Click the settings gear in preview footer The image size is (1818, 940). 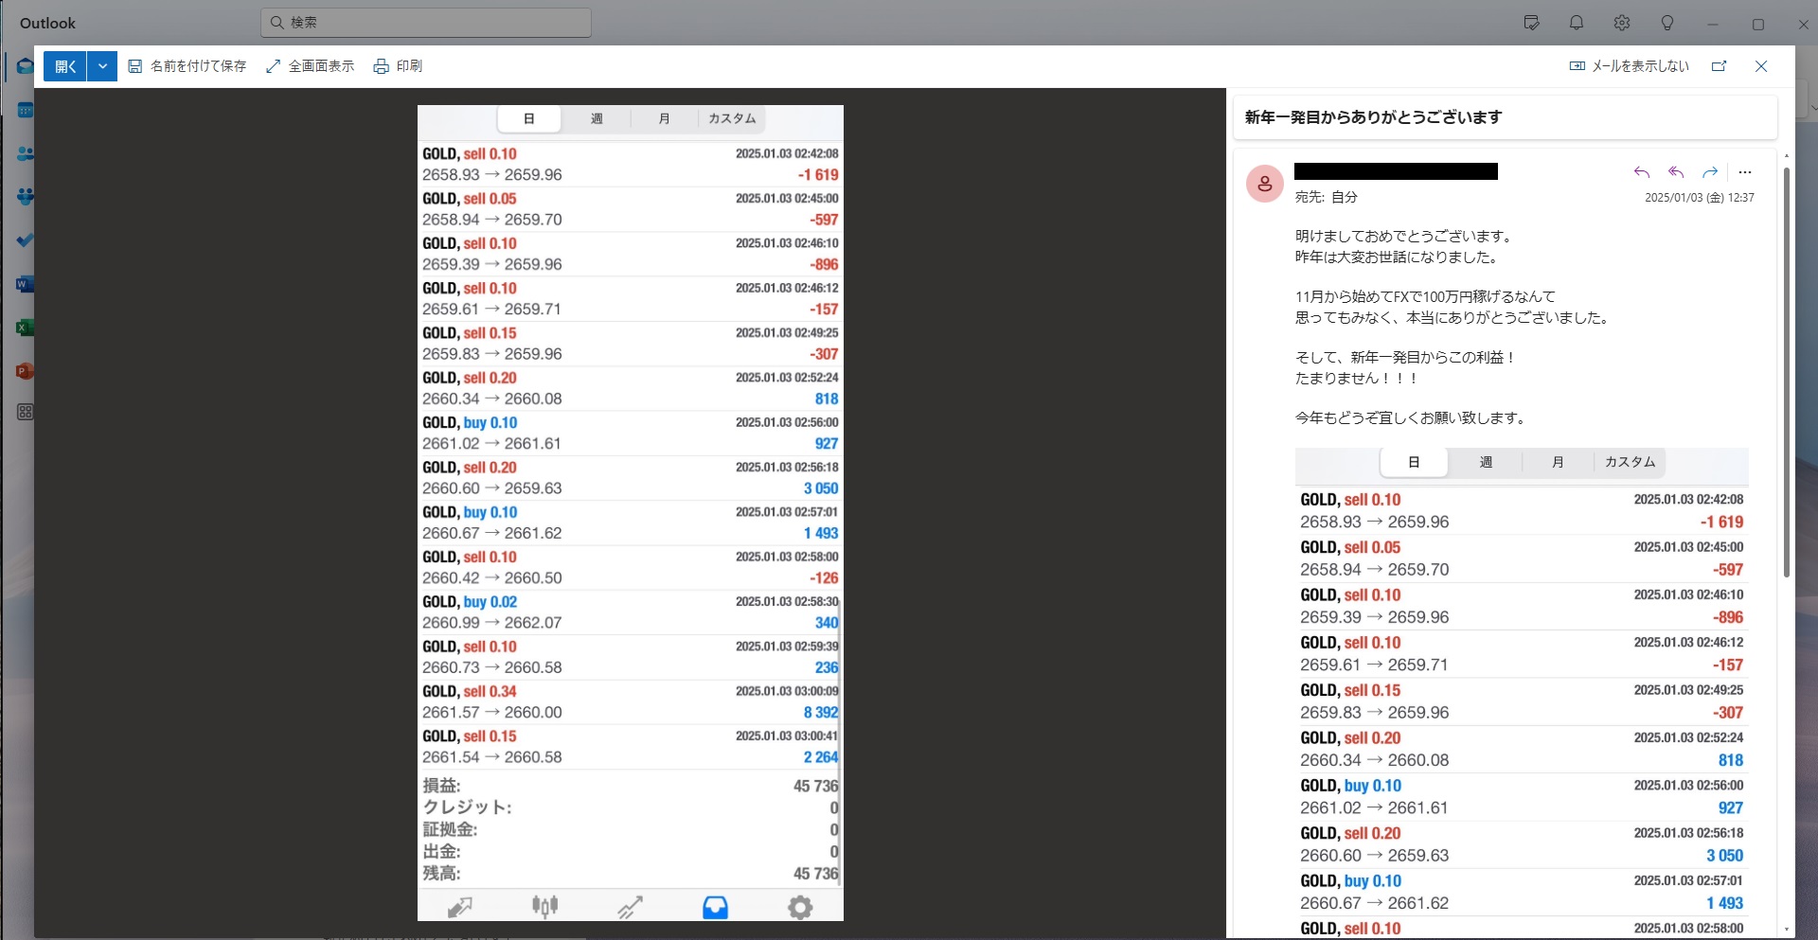tap(800, 907)
